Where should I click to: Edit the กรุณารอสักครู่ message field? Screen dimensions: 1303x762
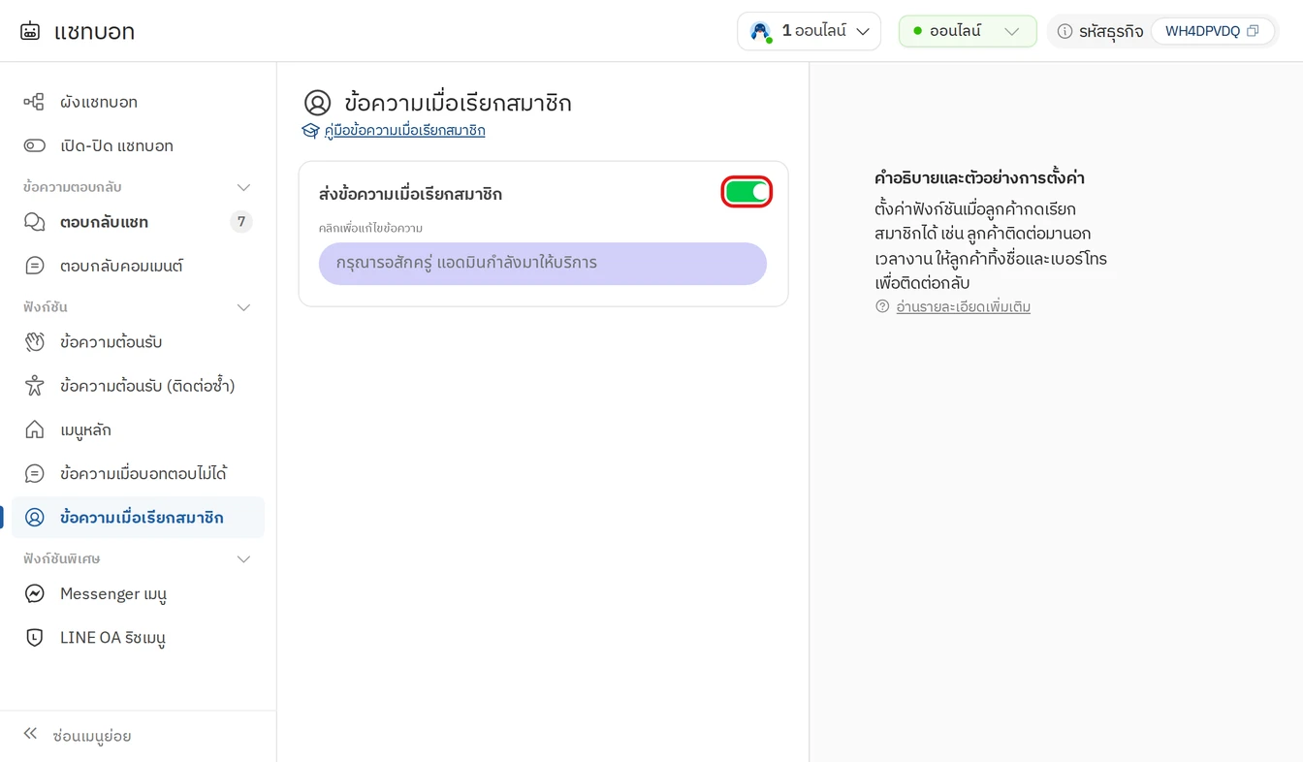(543, 264)
